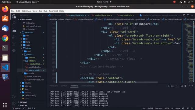Change Blade language mode in status bar
195x110 pixels.
click(x=178, y=108)
